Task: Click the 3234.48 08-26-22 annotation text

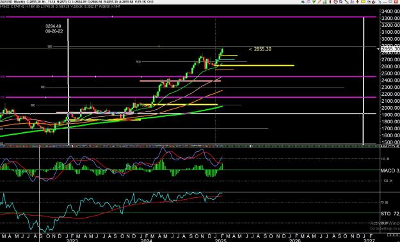Action: 54,29
